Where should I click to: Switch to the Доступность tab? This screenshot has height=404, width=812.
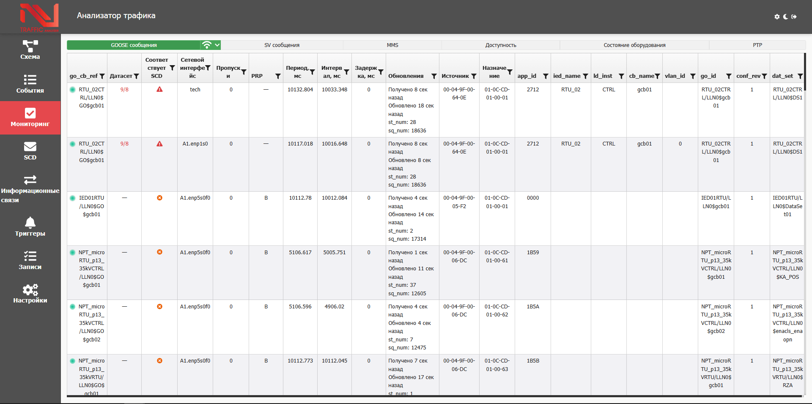(x=501, y=45)
